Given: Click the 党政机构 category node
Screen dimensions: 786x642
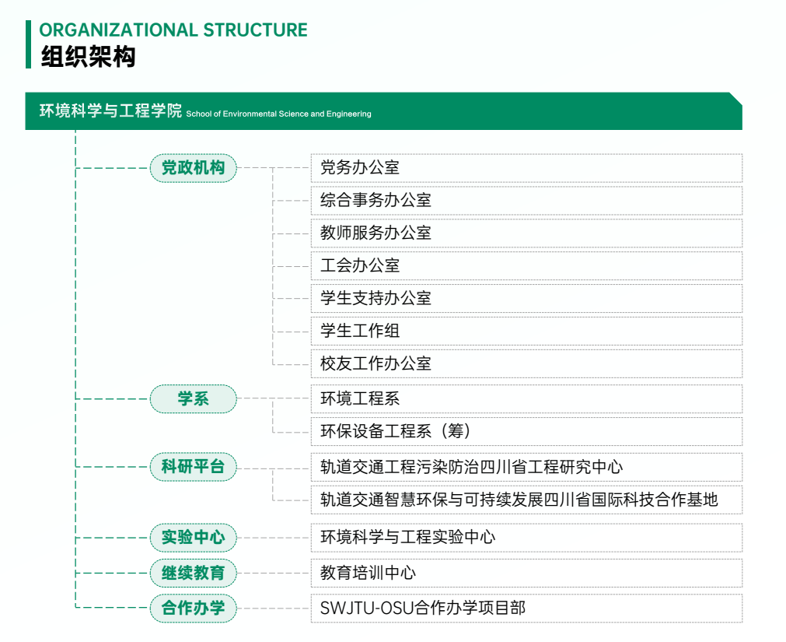Looking at the screenshot, I should pos(193,168).
